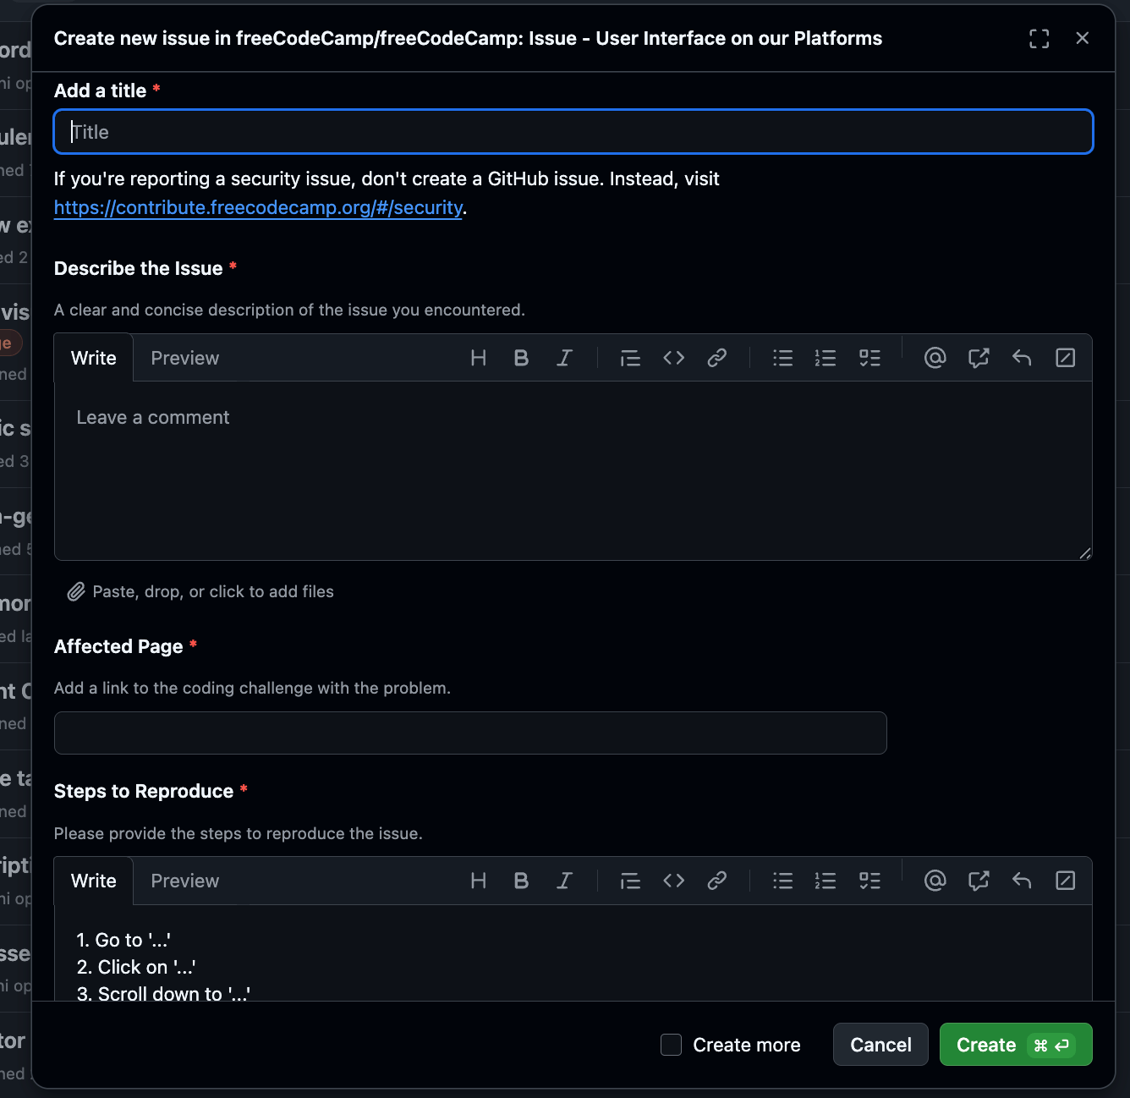Open the freecodecamp security link
Image resolution: width=1130 pixels, height=1098 pixels.
coord(258,207)
